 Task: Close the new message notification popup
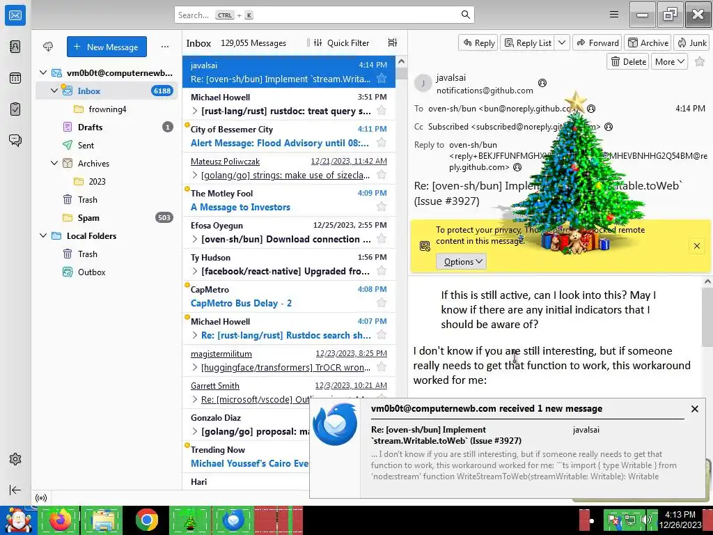pos(694,408)
